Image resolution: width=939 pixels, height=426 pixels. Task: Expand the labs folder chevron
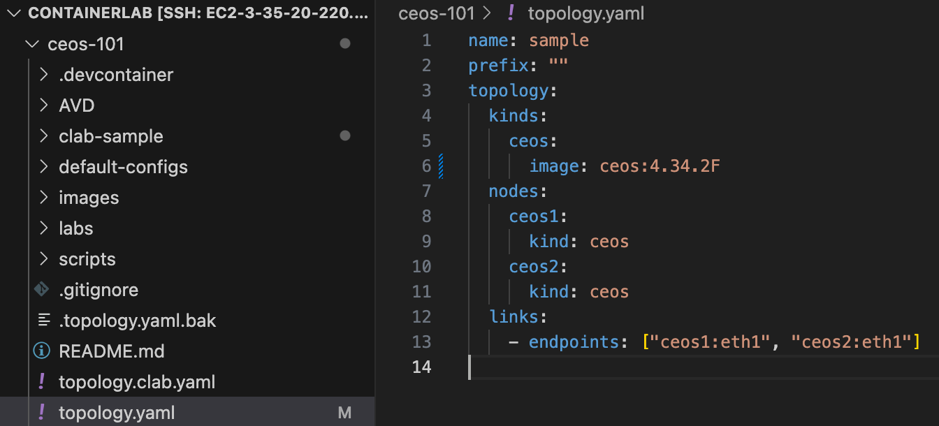pos(44,228)
